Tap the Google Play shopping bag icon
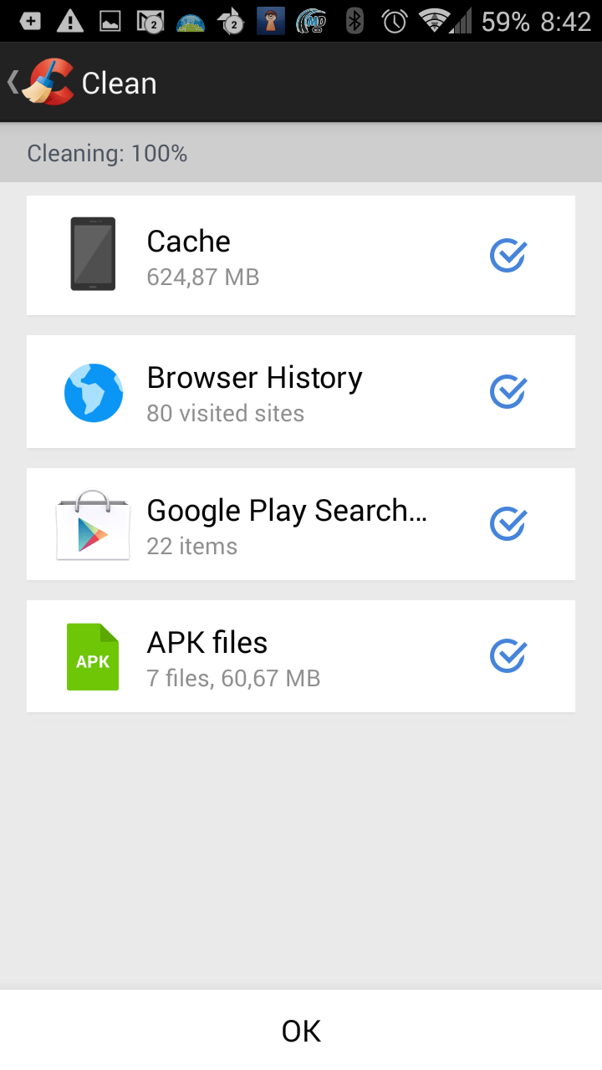Viewport: 602px width, 1070px height. pyautogui.click(x=93, y=525)
